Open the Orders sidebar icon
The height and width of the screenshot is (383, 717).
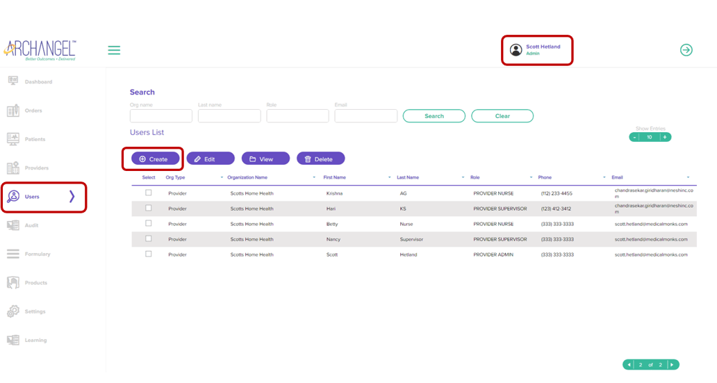pyautogui.click(x=13, y=111)
